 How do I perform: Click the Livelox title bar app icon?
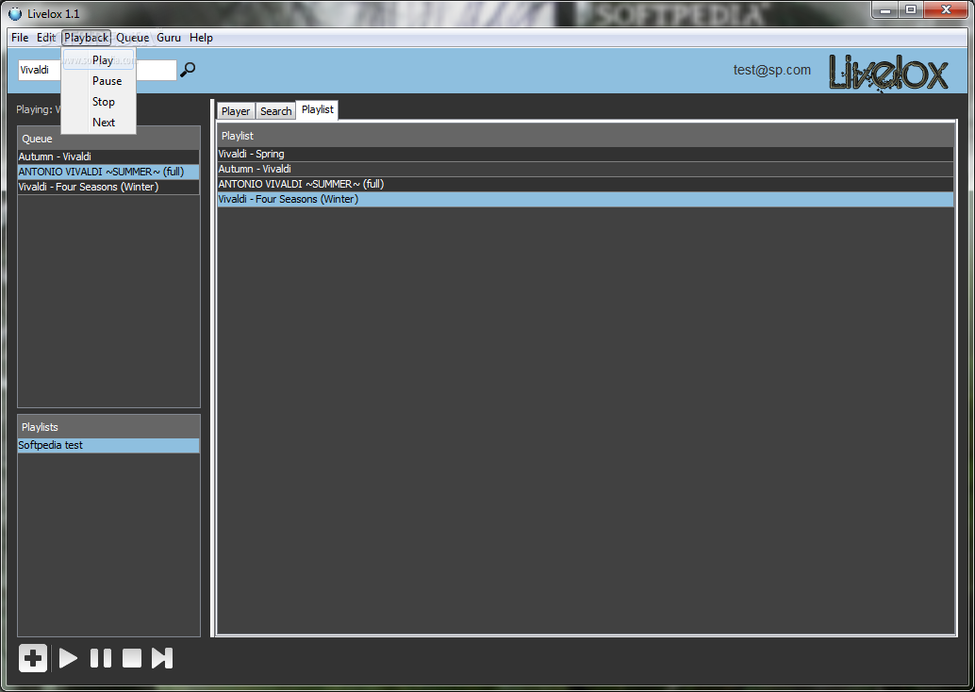click(x=15, y=13)
